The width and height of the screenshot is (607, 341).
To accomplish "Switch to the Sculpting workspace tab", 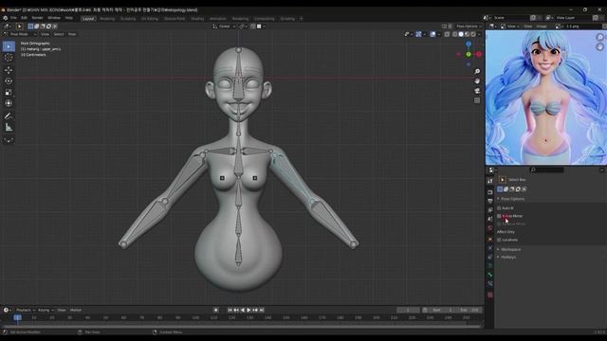I will pos(128,19).
